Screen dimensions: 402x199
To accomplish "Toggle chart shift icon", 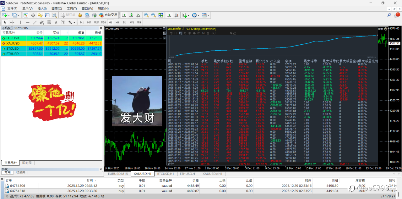I will [x=176, y=15].
